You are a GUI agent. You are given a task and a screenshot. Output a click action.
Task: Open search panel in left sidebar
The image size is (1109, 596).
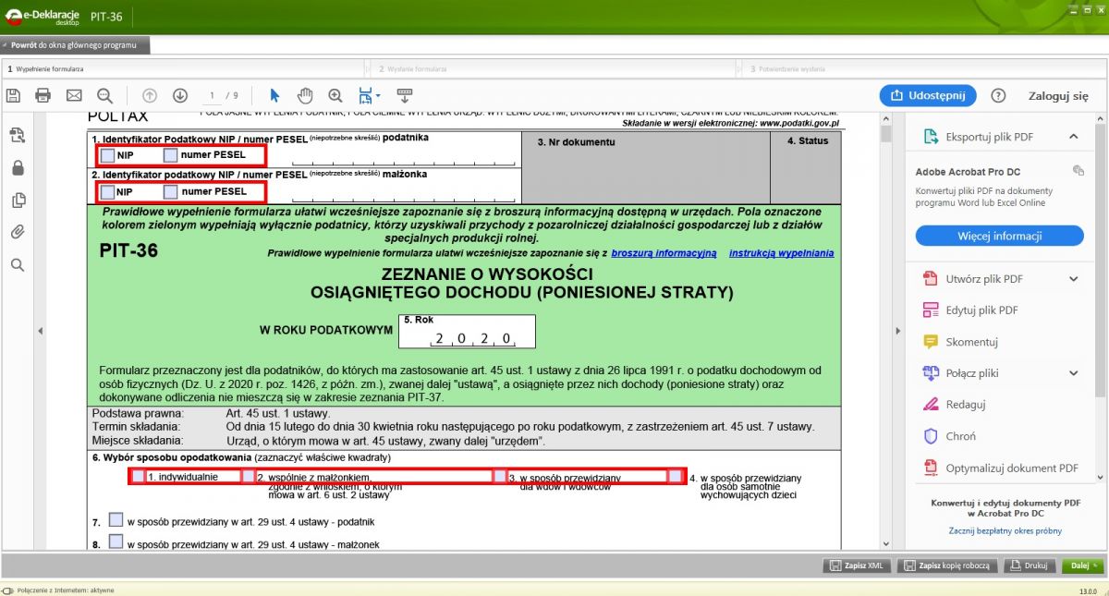pyautogui.click(x=17, y=265)
